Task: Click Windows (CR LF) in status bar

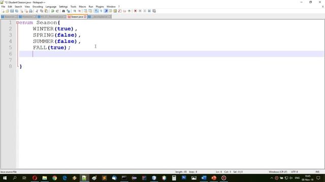Action: click(278, 172)
